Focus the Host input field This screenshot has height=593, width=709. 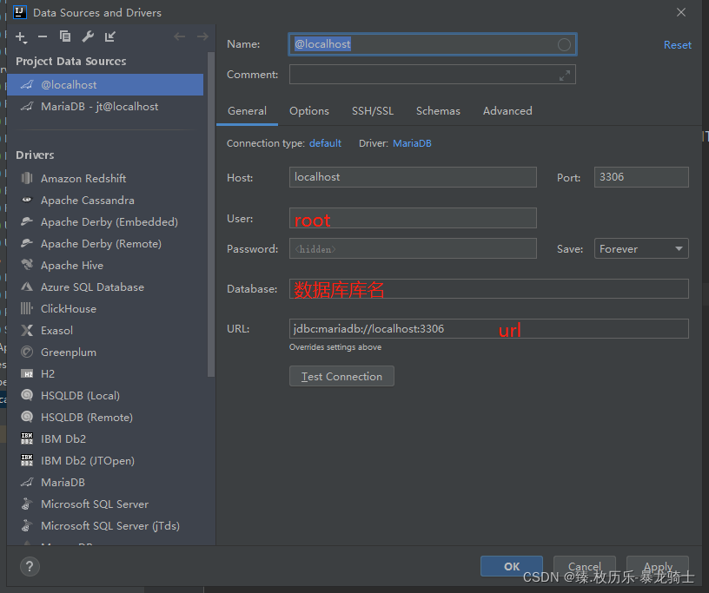(x=413, y=177)
